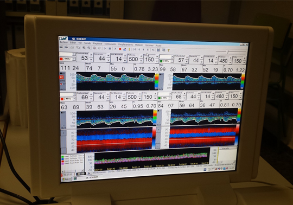Increase Ganancia 44 in first channel
The width and height of the screenshot is (293, 205).
point(108,56)
